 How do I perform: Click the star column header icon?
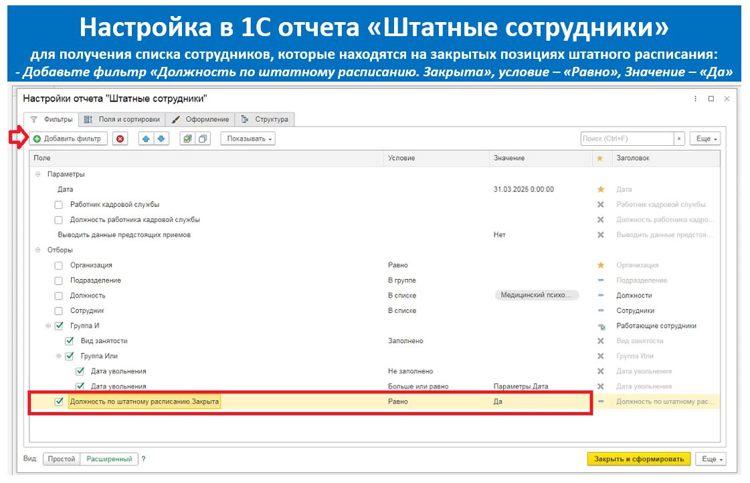[x=600, y=159]
